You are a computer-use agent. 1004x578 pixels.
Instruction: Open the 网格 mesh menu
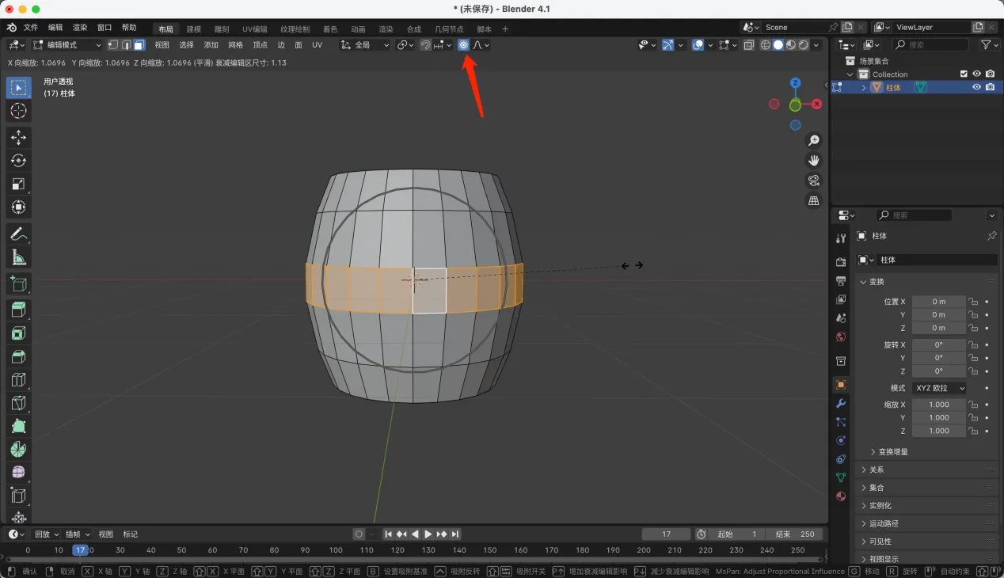tap(235, 45)
